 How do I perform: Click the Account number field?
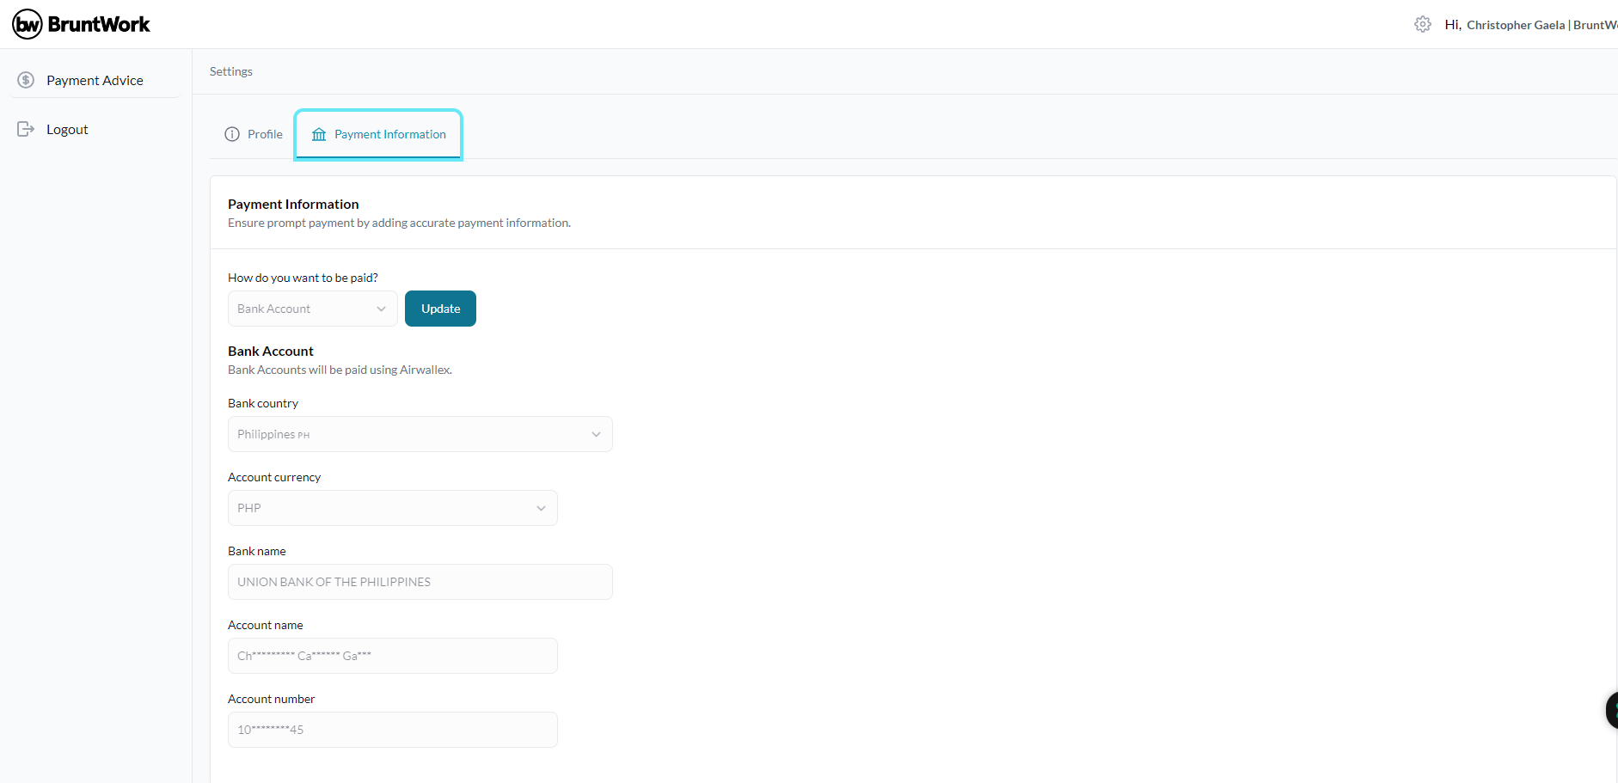coord(392,730)
